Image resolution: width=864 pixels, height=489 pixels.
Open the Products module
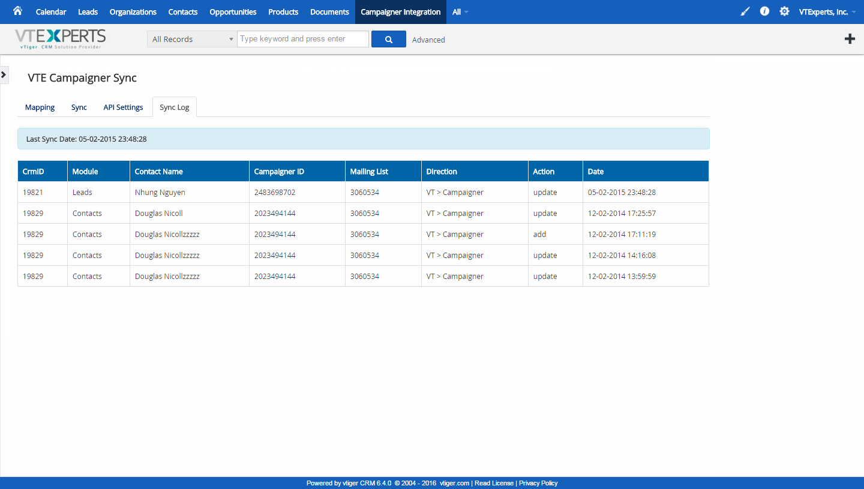(x=283, y=12)
